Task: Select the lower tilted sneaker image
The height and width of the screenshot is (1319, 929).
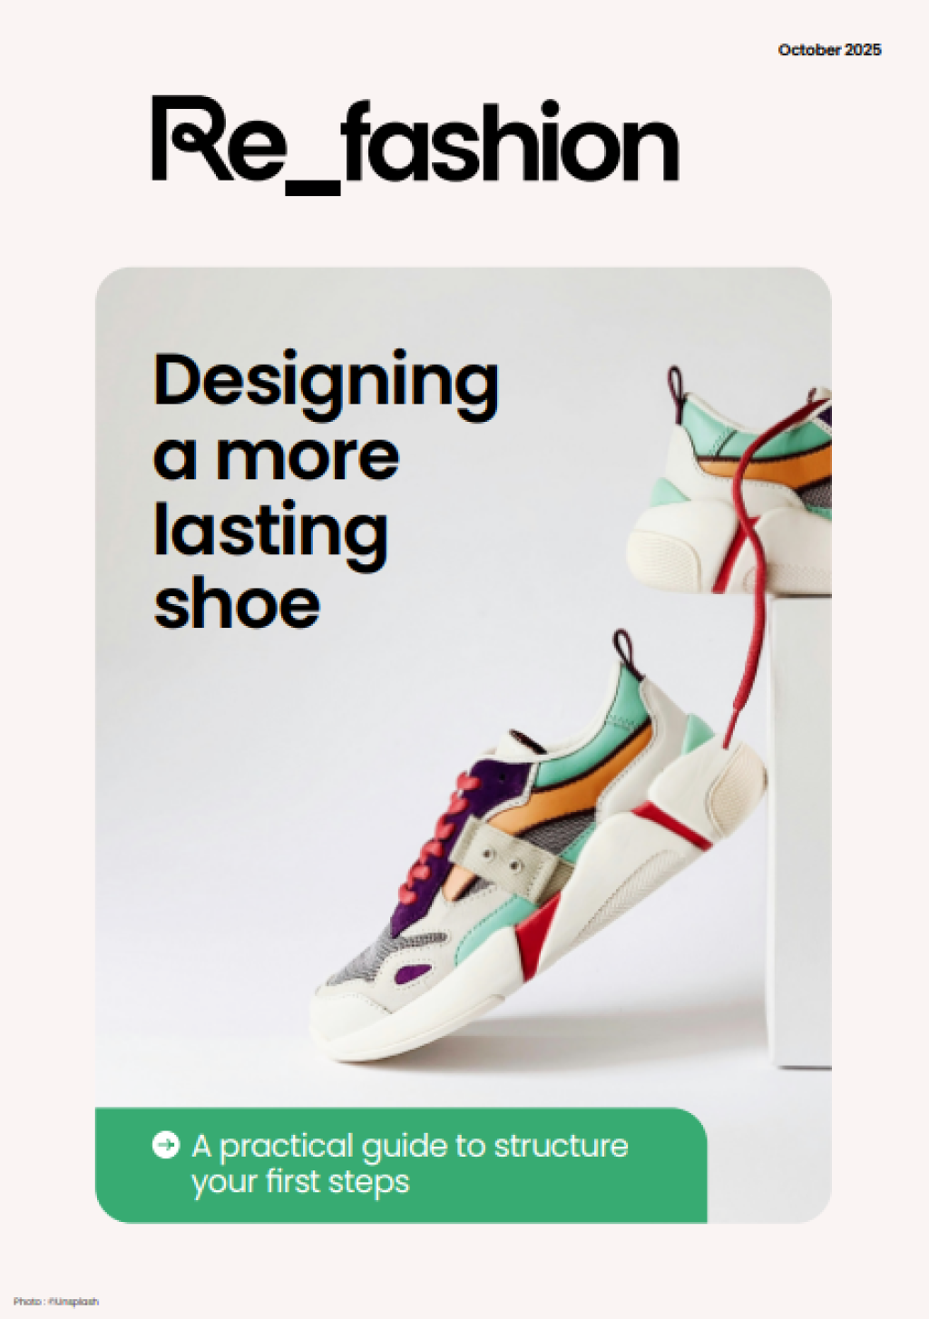Action: (537, 848)
